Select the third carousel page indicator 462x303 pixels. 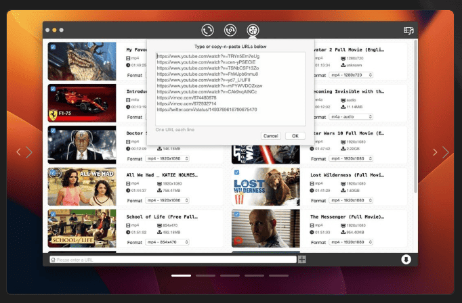tap(230, 276)
